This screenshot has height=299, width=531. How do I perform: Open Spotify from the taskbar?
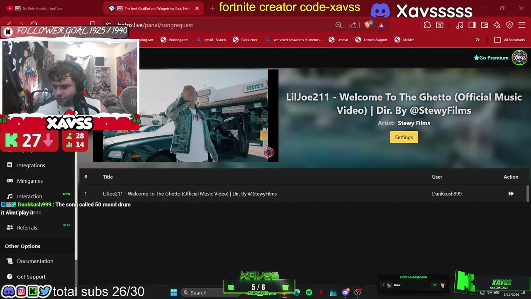309,293
